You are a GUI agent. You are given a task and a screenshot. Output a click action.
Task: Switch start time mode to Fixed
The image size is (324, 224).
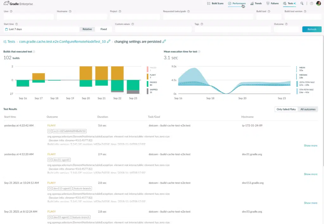click(103, 29)
